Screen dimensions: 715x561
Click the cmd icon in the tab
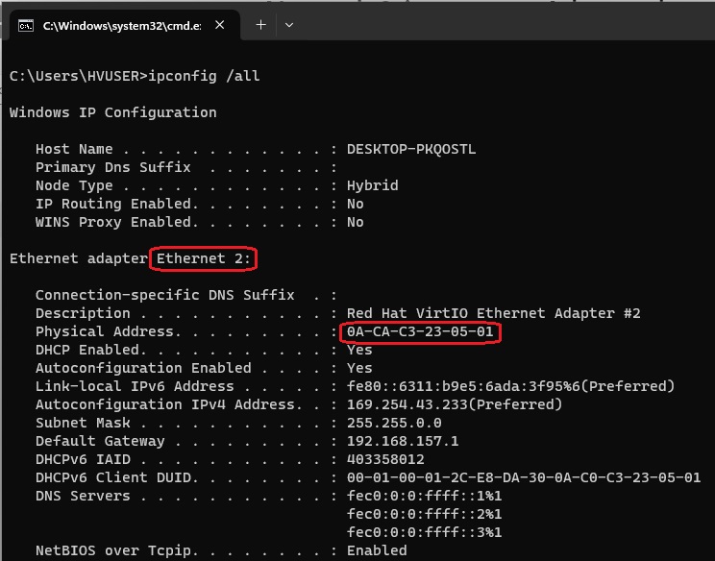point(26,26)
